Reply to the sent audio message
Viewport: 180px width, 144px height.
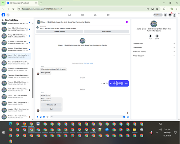tap(104, 84)
